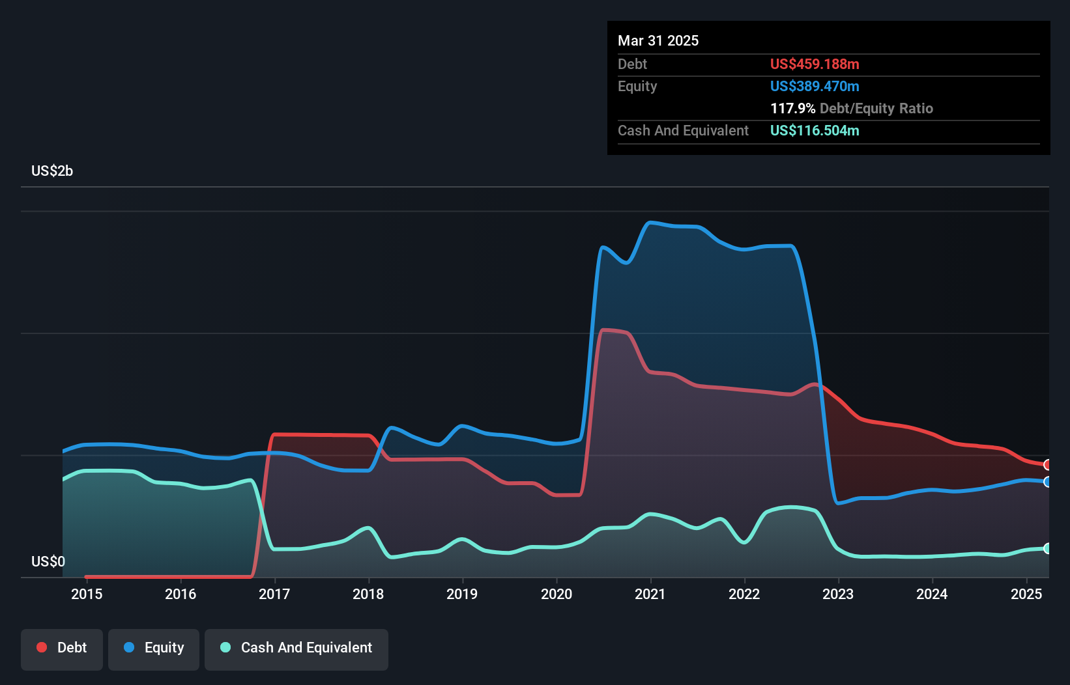Click the Equity row label in tooltip
The width and height of the screenshot is (1070, 685).
pos(637,86)
